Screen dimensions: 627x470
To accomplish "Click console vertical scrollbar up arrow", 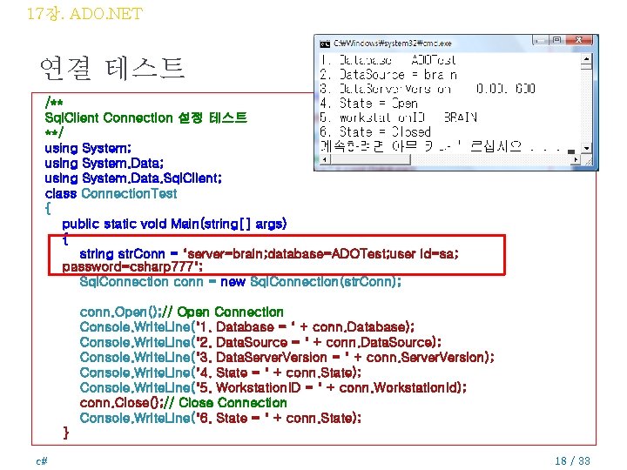I will [586, 59].
